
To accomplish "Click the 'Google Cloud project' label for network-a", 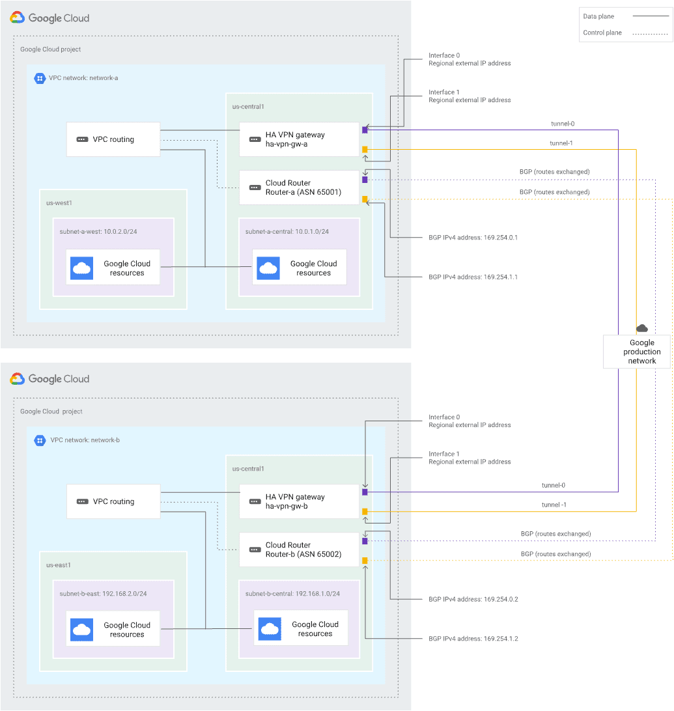I will coord(50,49).
